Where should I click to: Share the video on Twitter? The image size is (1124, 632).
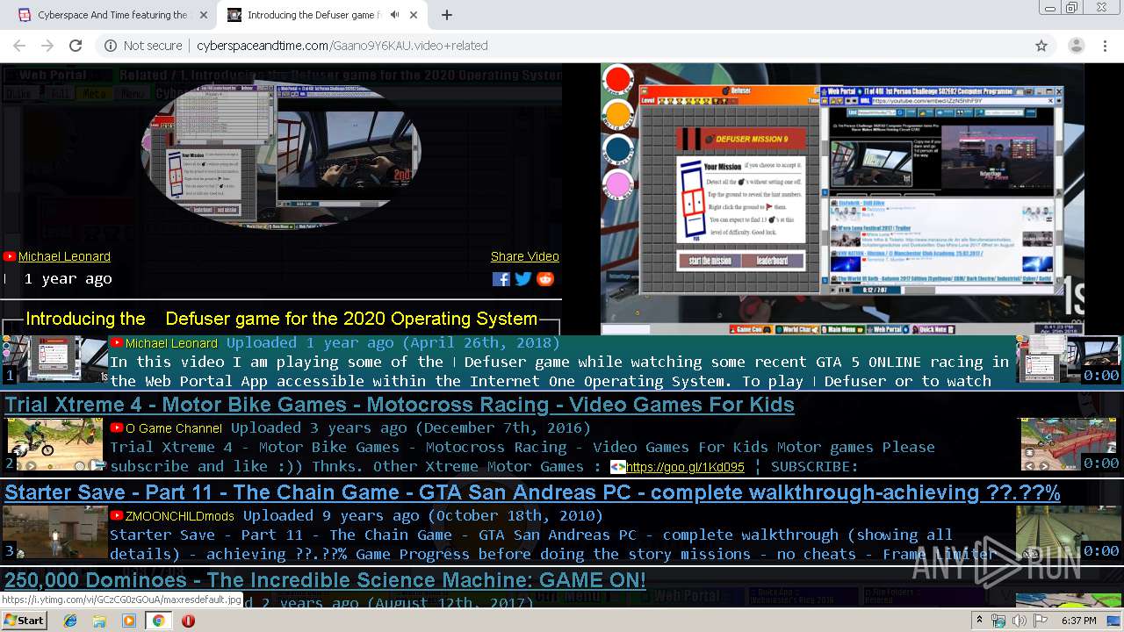pos(523,279)
